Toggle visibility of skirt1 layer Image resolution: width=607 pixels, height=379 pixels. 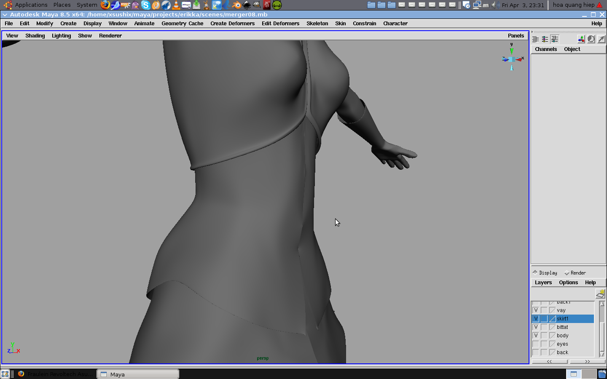(536, 319)
